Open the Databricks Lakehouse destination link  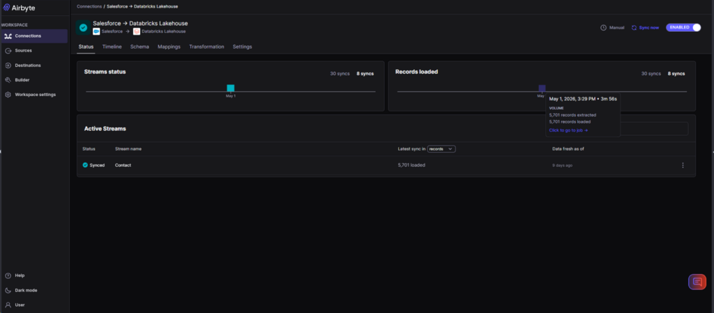pos(163,31)
